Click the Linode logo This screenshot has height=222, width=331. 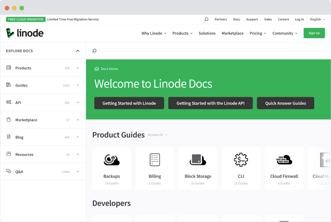[x=24, y=33]
